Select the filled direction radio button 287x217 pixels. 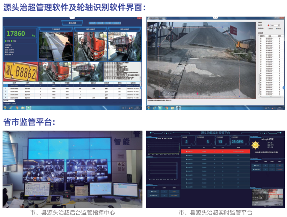[276, 29]
